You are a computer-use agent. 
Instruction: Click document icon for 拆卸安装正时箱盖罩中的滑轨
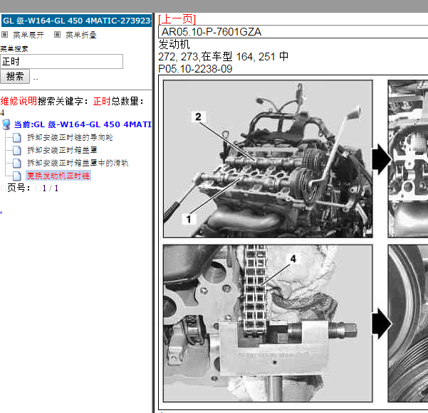[x=17, y=163]
